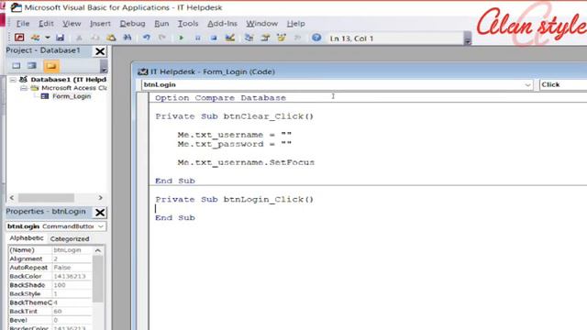Viewport: 587px width, 330px height.
Task: Click the Copy toolbar icon
Action: pos(95,38)
